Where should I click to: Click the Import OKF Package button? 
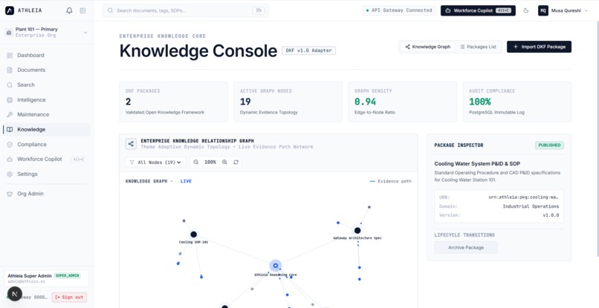[x=539, y=47]
